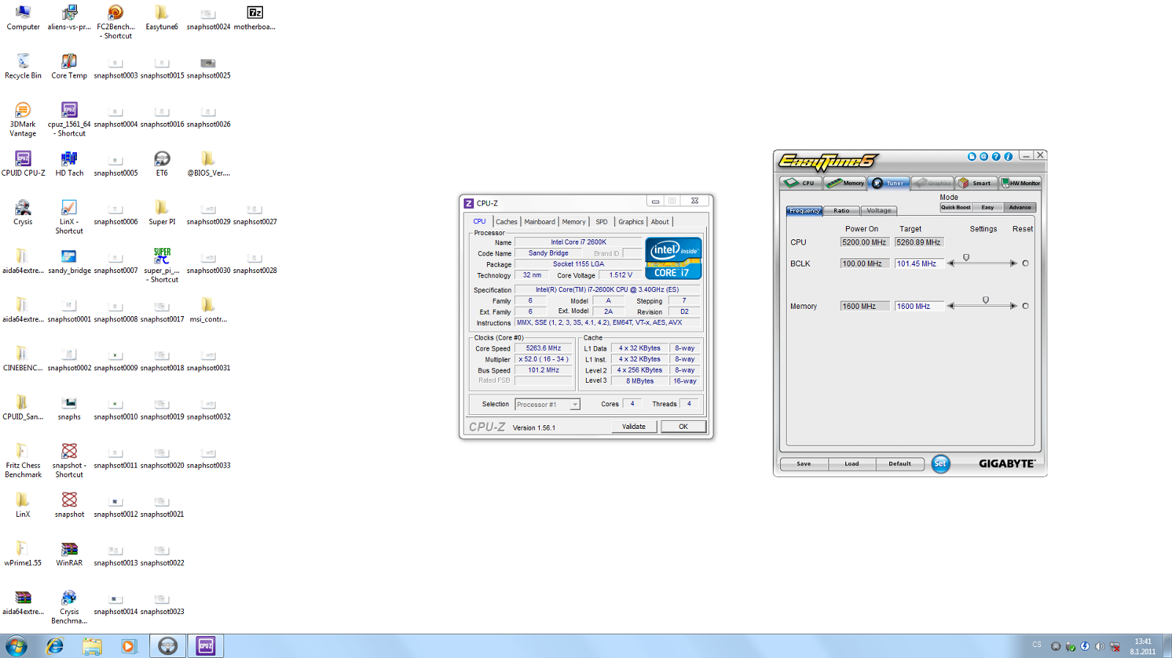
Task: Choose Easy mode in EasyTune6
Action: coord(987,207)
